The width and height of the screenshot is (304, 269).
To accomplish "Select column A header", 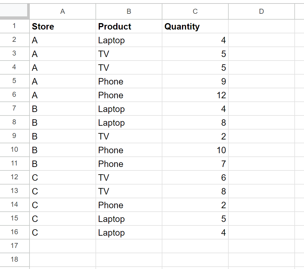I will (x=62, y=11).
